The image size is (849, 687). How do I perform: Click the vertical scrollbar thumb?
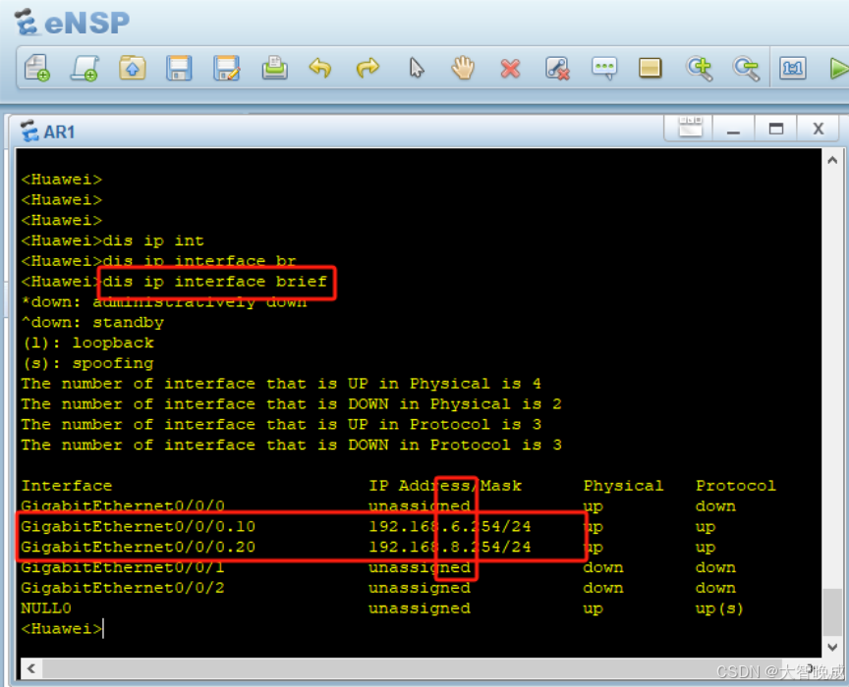(832, 612)
